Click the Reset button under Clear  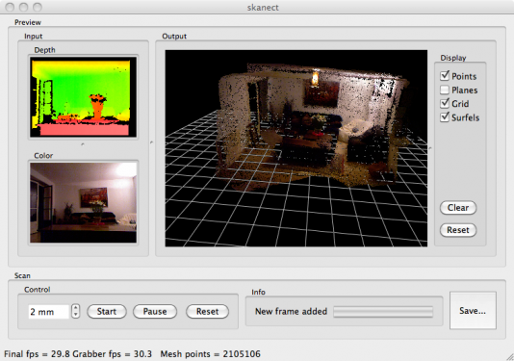tap(458, 230)
